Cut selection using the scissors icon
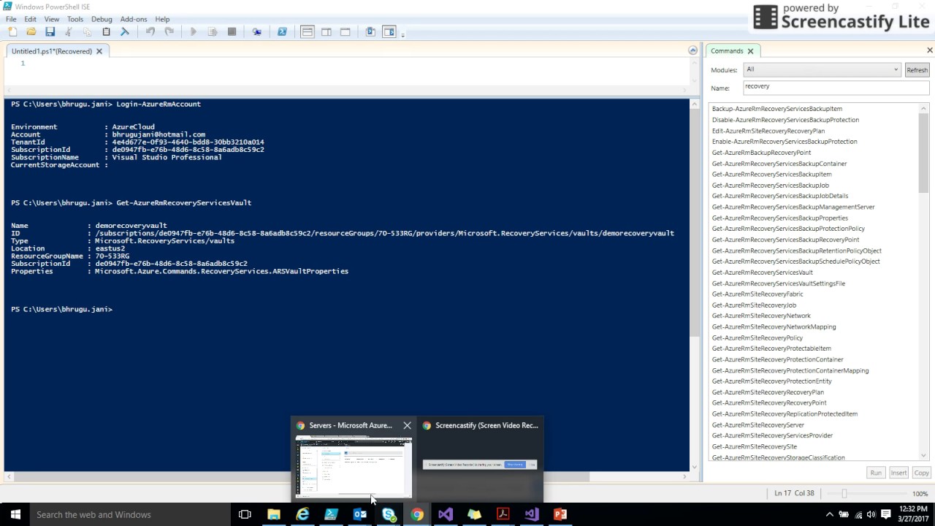The width and height of the screenshot is (935, 526). (x=69, y=31)
